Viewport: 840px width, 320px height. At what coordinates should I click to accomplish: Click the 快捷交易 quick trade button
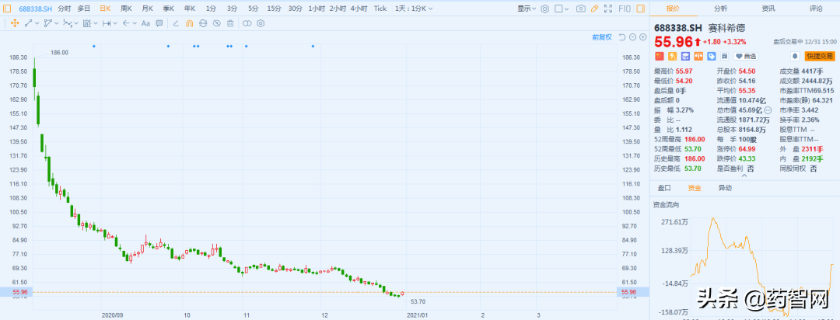820,56
